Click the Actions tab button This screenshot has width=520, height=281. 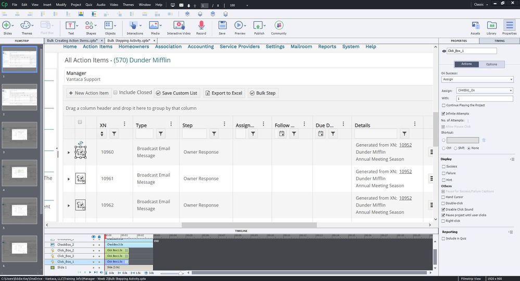click(x=466, y=64)
